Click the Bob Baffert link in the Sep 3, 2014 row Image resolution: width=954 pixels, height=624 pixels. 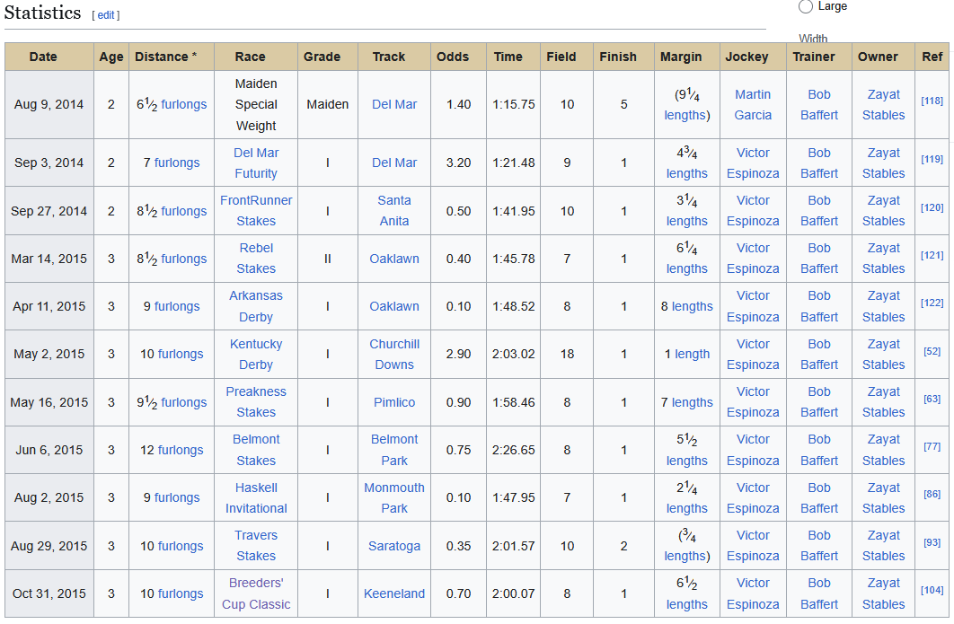[x=819, y=163]
